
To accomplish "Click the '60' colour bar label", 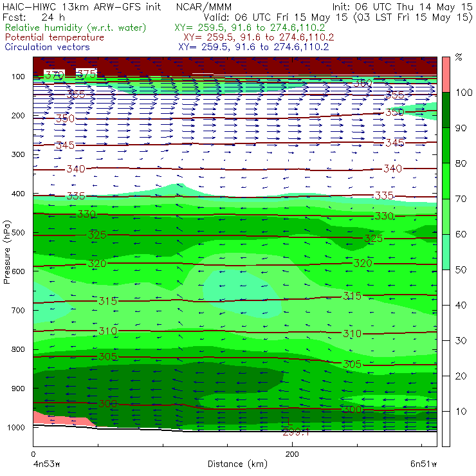I will [461, 234].
